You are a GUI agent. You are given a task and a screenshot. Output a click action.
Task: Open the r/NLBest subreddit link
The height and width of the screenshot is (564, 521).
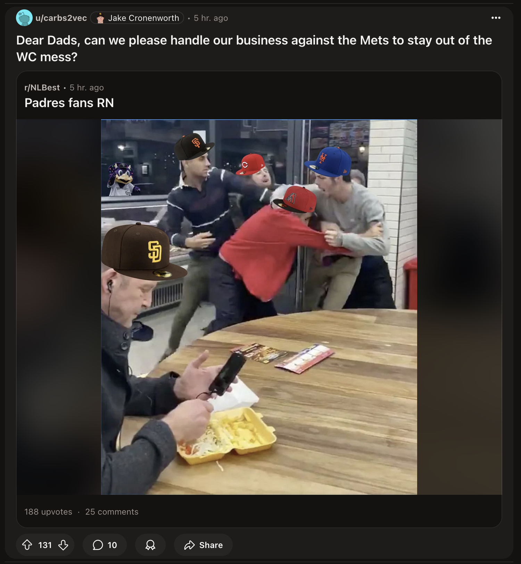point(42,88)
